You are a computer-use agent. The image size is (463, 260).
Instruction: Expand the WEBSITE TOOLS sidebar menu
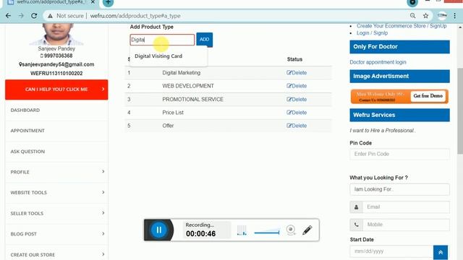[56, 193]
